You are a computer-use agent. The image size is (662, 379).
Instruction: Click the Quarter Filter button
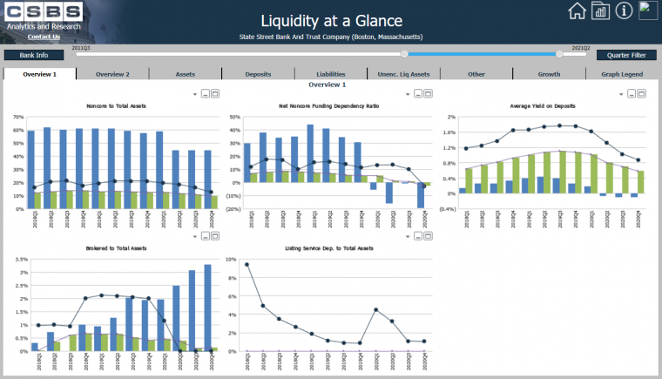[626, 55]
